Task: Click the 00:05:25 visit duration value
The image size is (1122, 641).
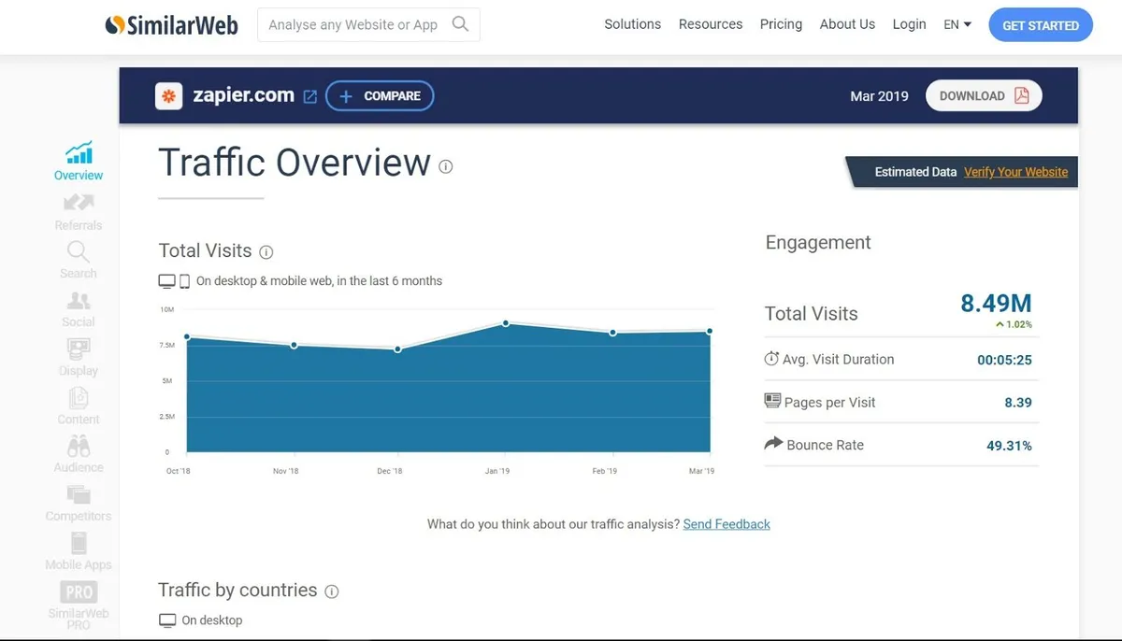Action: point(1004,360)
